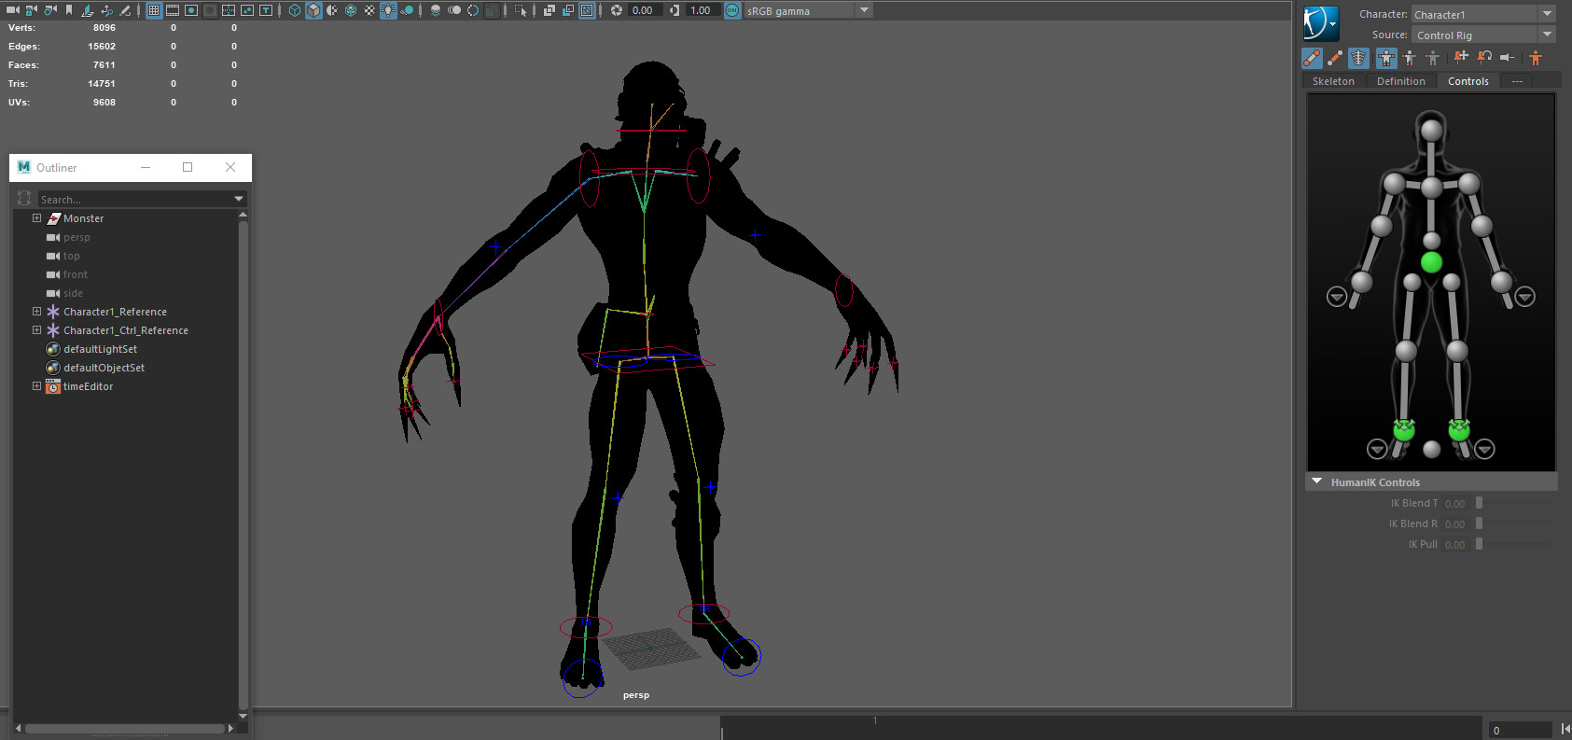Screen dimensions: 1572x740
Task: Adjust the IK Blend T slider
Action: pos(1479,503)
